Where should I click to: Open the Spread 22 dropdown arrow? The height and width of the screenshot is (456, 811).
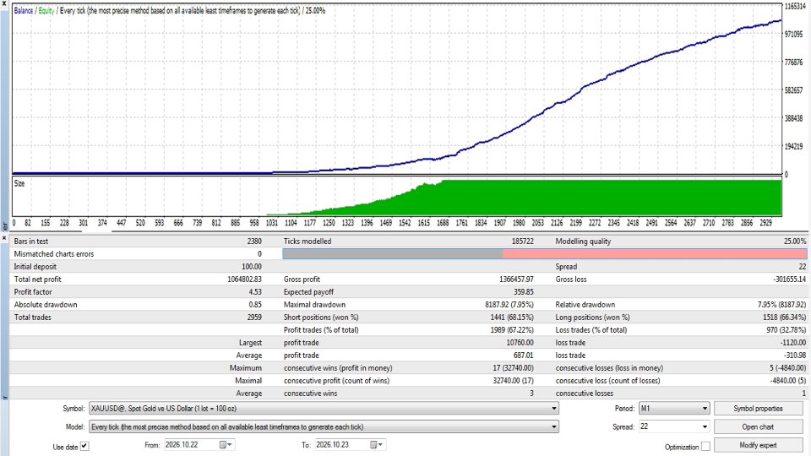705,427
